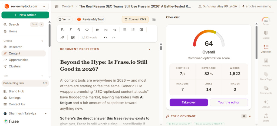Set Heading 1 style
277x126 pixels.
(98, 30)
